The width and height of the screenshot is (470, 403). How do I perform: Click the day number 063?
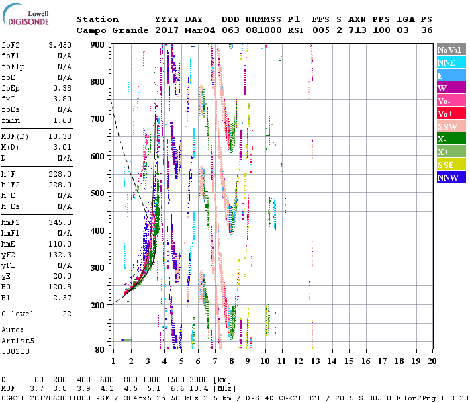pyautogui.click(x=230, y=30)
